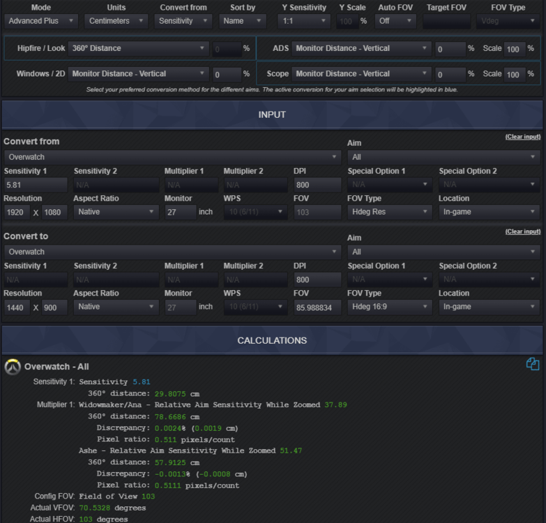The image size is (546, 523).
Task: Click the Windows / 2D percent field
Action: click(227, 75)
